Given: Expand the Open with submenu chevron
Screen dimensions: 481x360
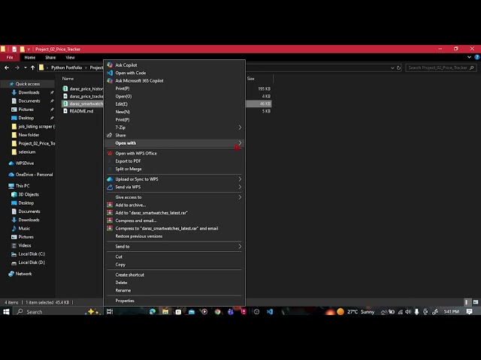Looking at the screenshot, I should (x=240, y=143).
